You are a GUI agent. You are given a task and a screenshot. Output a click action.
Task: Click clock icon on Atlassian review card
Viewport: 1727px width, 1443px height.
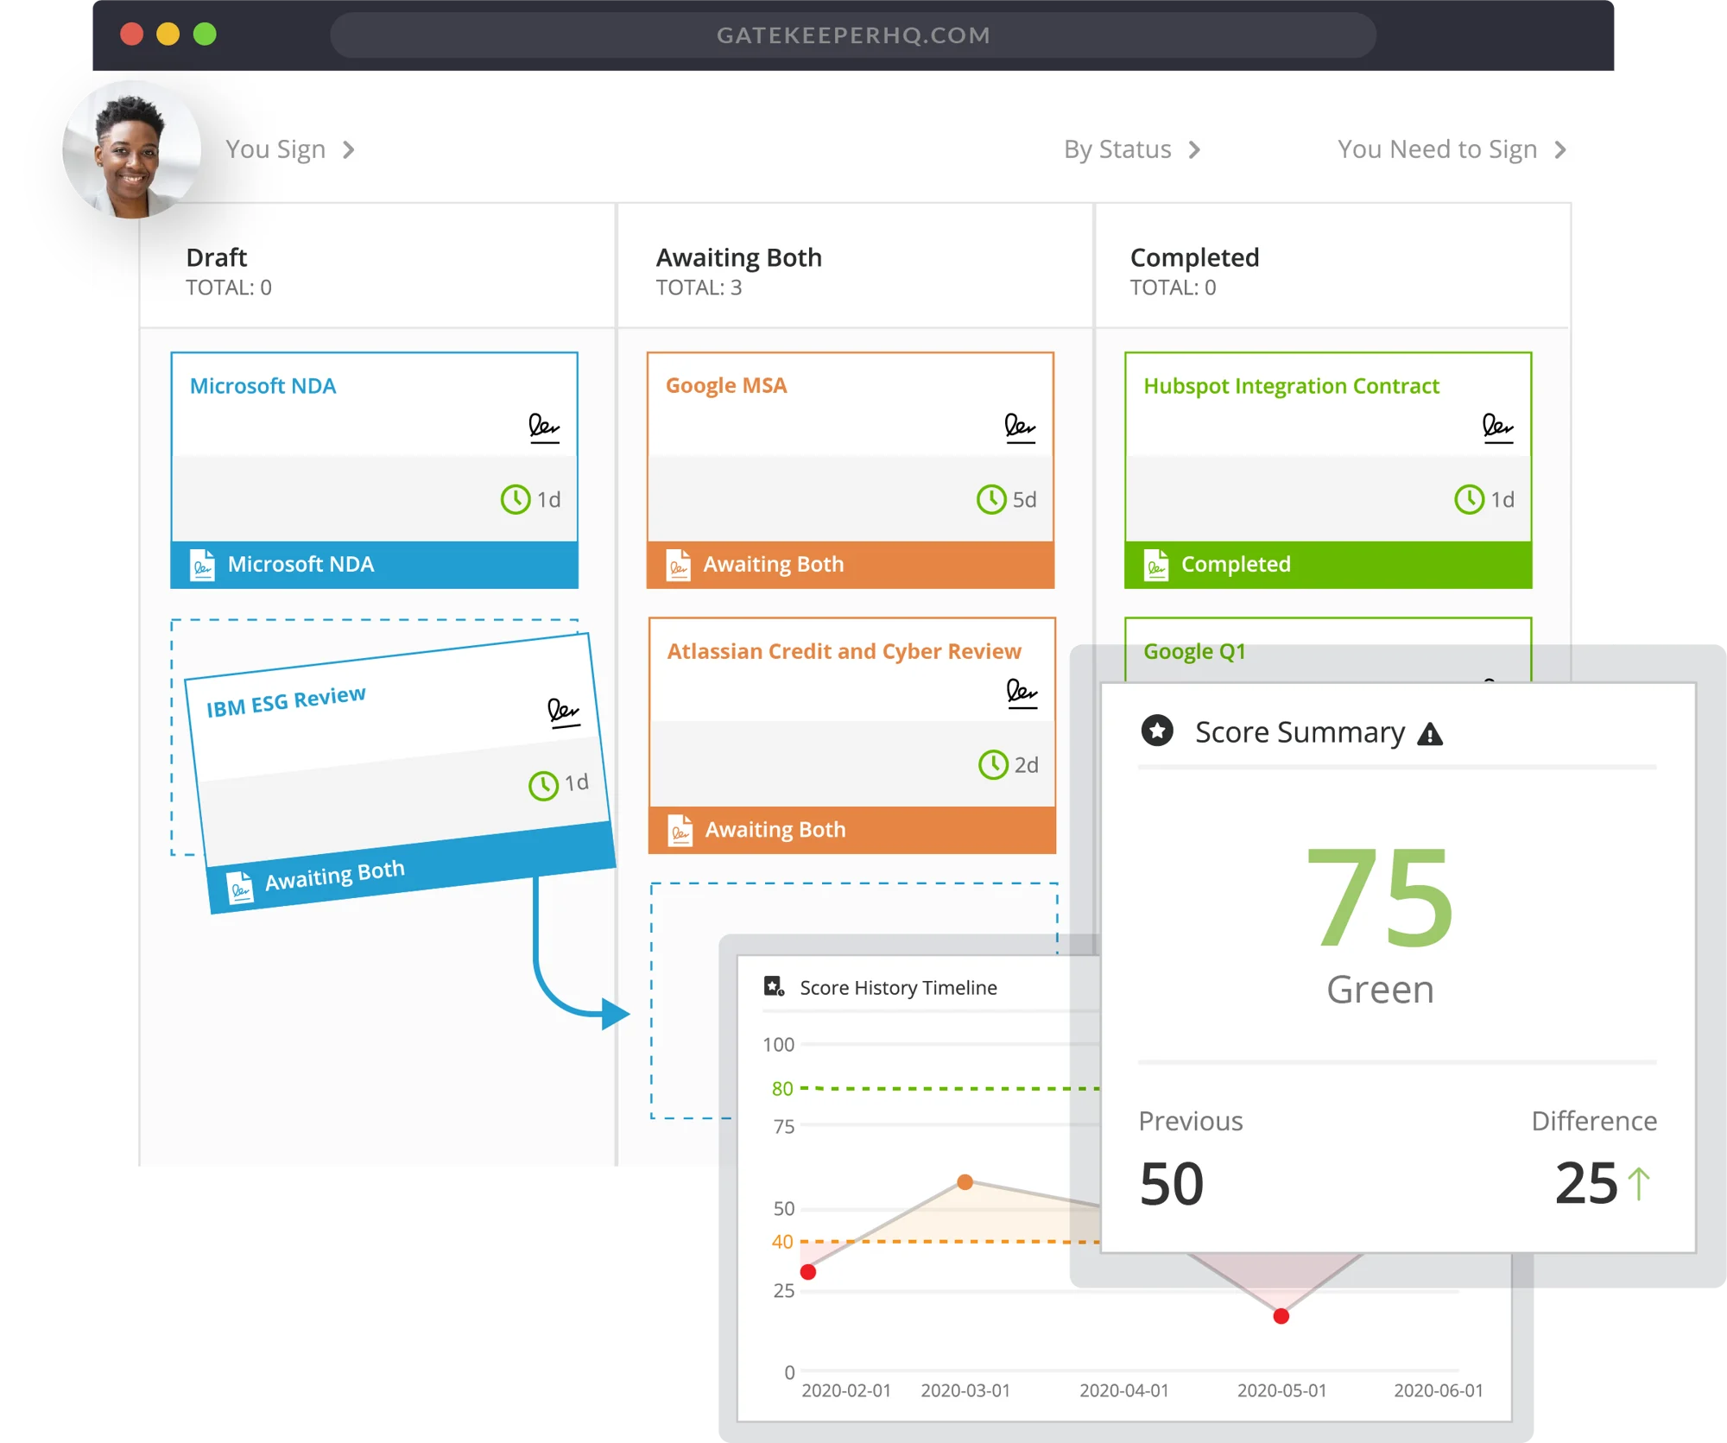993,764
